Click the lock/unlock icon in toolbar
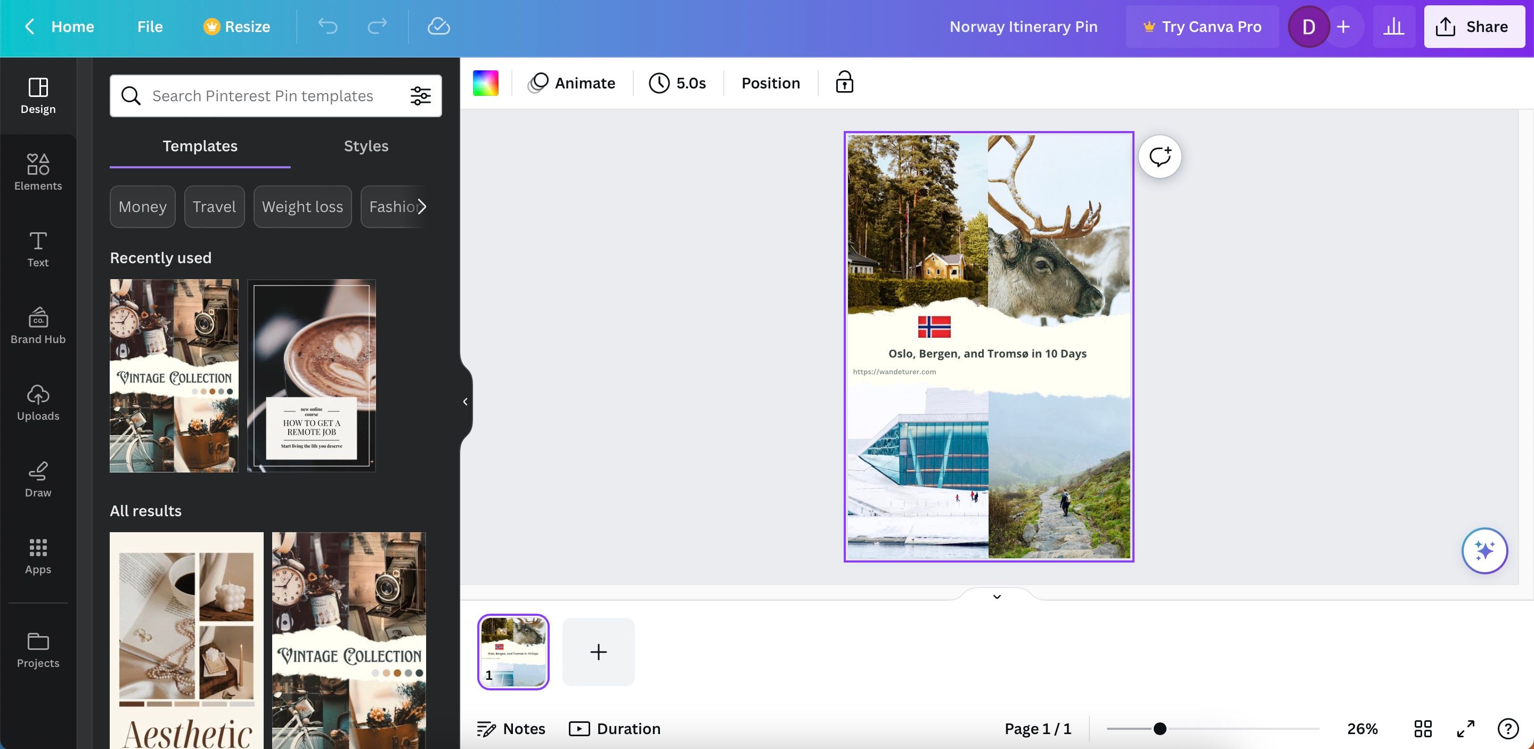The image size is (1534, 749). (x=843, y=82)
